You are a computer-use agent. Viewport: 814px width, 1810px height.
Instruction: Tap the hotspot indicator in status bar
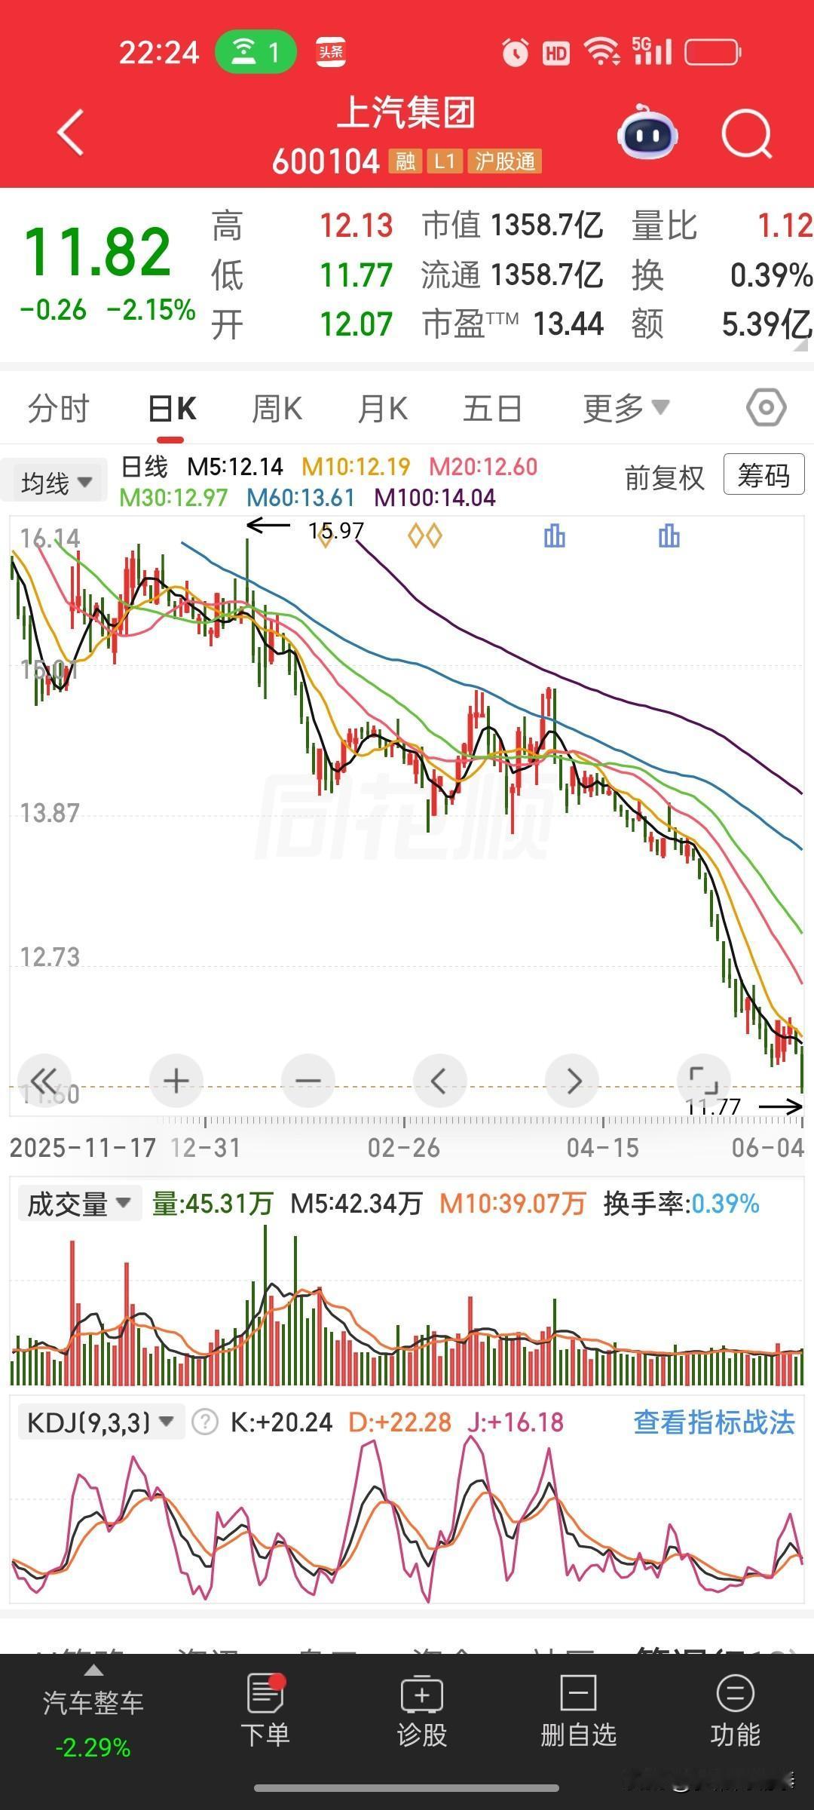[256, 52]
